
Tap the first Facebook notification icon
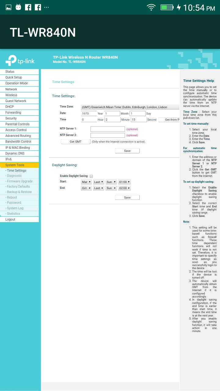pos(28,7)
